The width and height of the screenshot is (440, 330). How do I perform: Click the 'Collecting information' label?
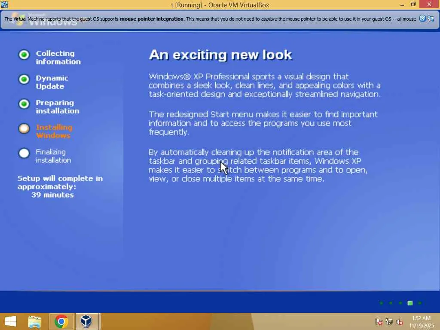pyautogui.click(x=58, y=58)
